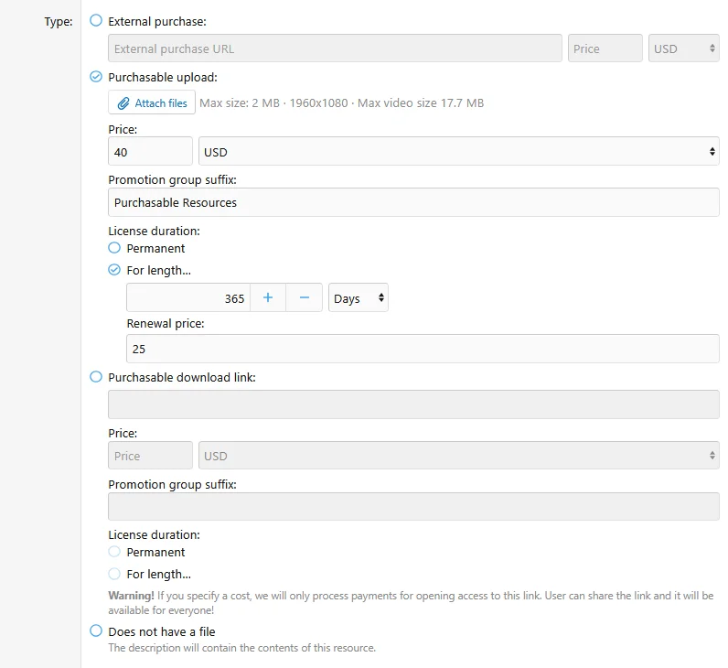The image size is (728, 668).
Task: Click the upload Price field showing 40
Action: tap(150, 152)
